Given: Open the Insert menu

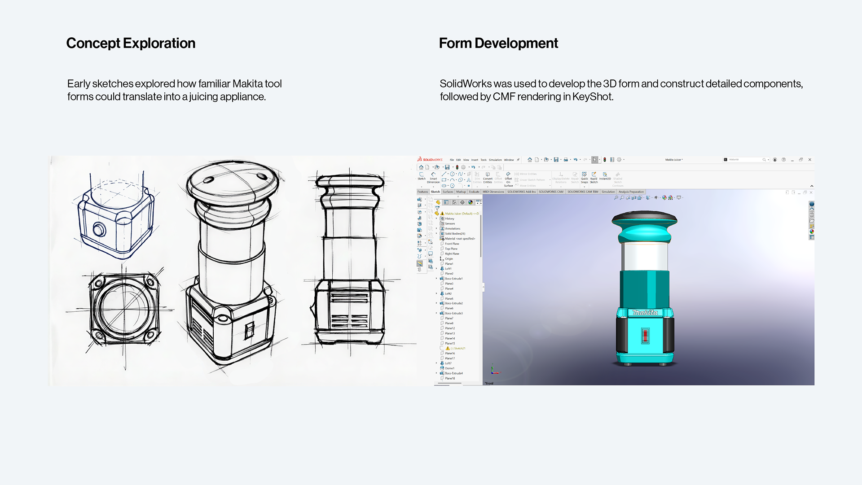Looking at the screenshot, I should 475,160.
